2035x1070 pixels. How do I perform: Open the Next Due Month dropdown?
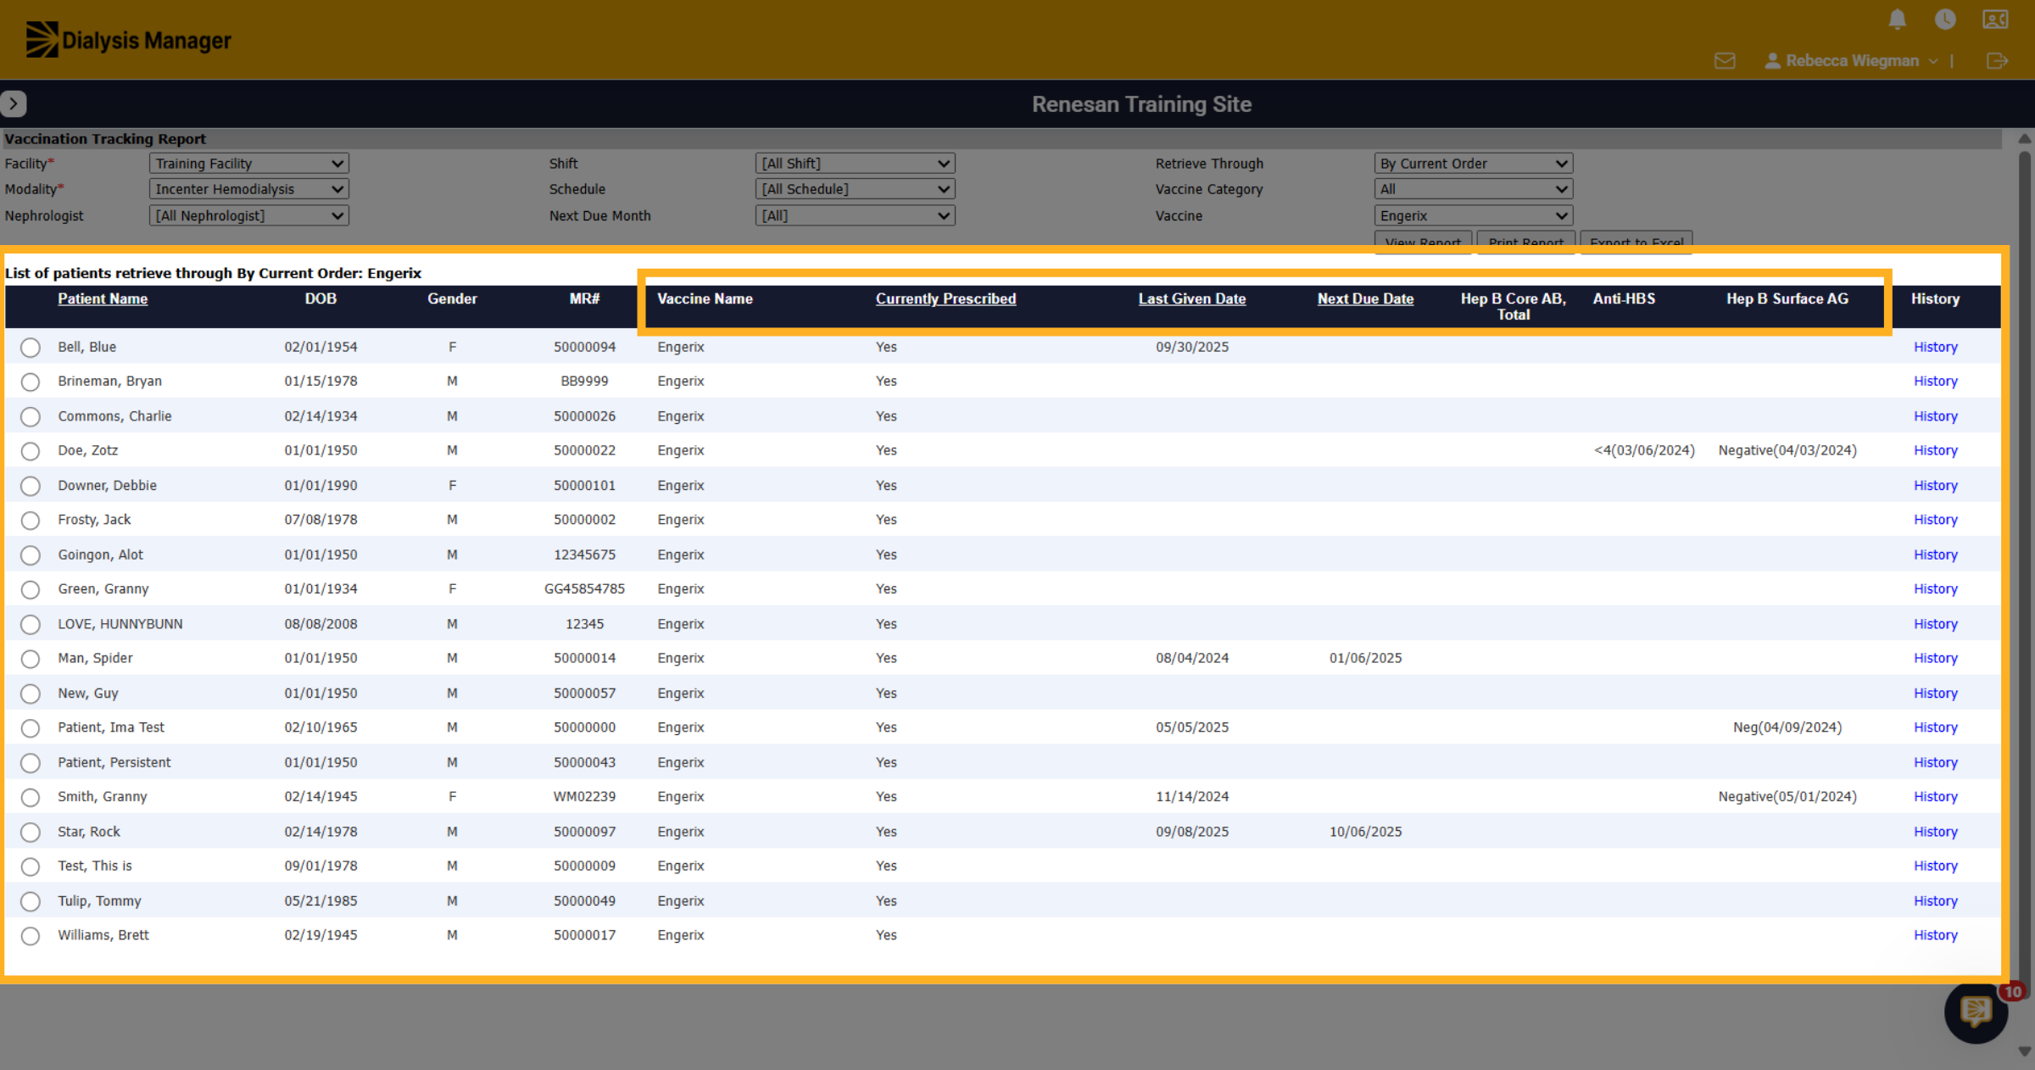coord(855,216)
